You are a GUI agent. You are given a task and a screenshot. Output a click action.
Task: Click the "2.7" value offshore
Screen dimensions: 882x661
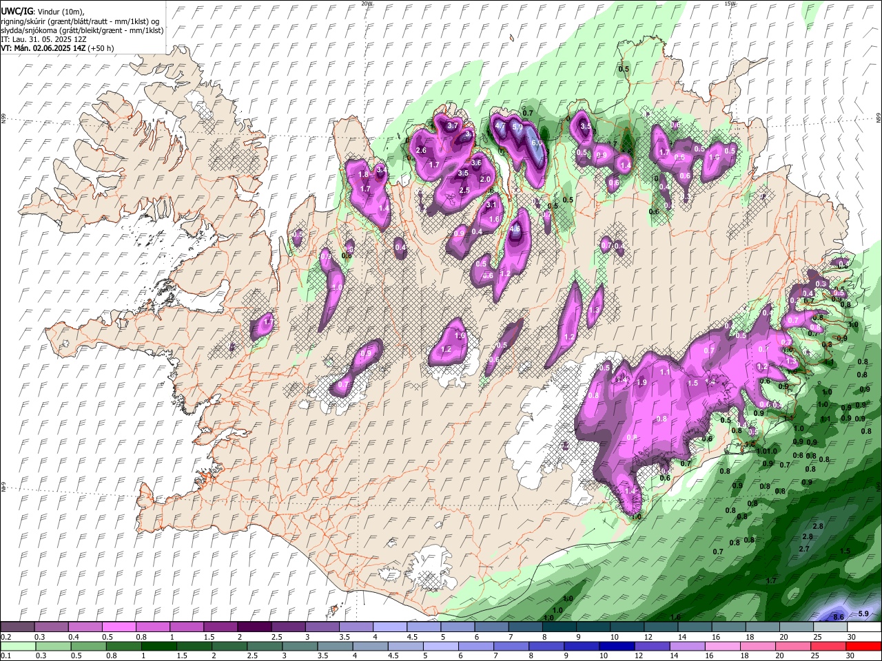pyautogui.click(x=803, y=549)
